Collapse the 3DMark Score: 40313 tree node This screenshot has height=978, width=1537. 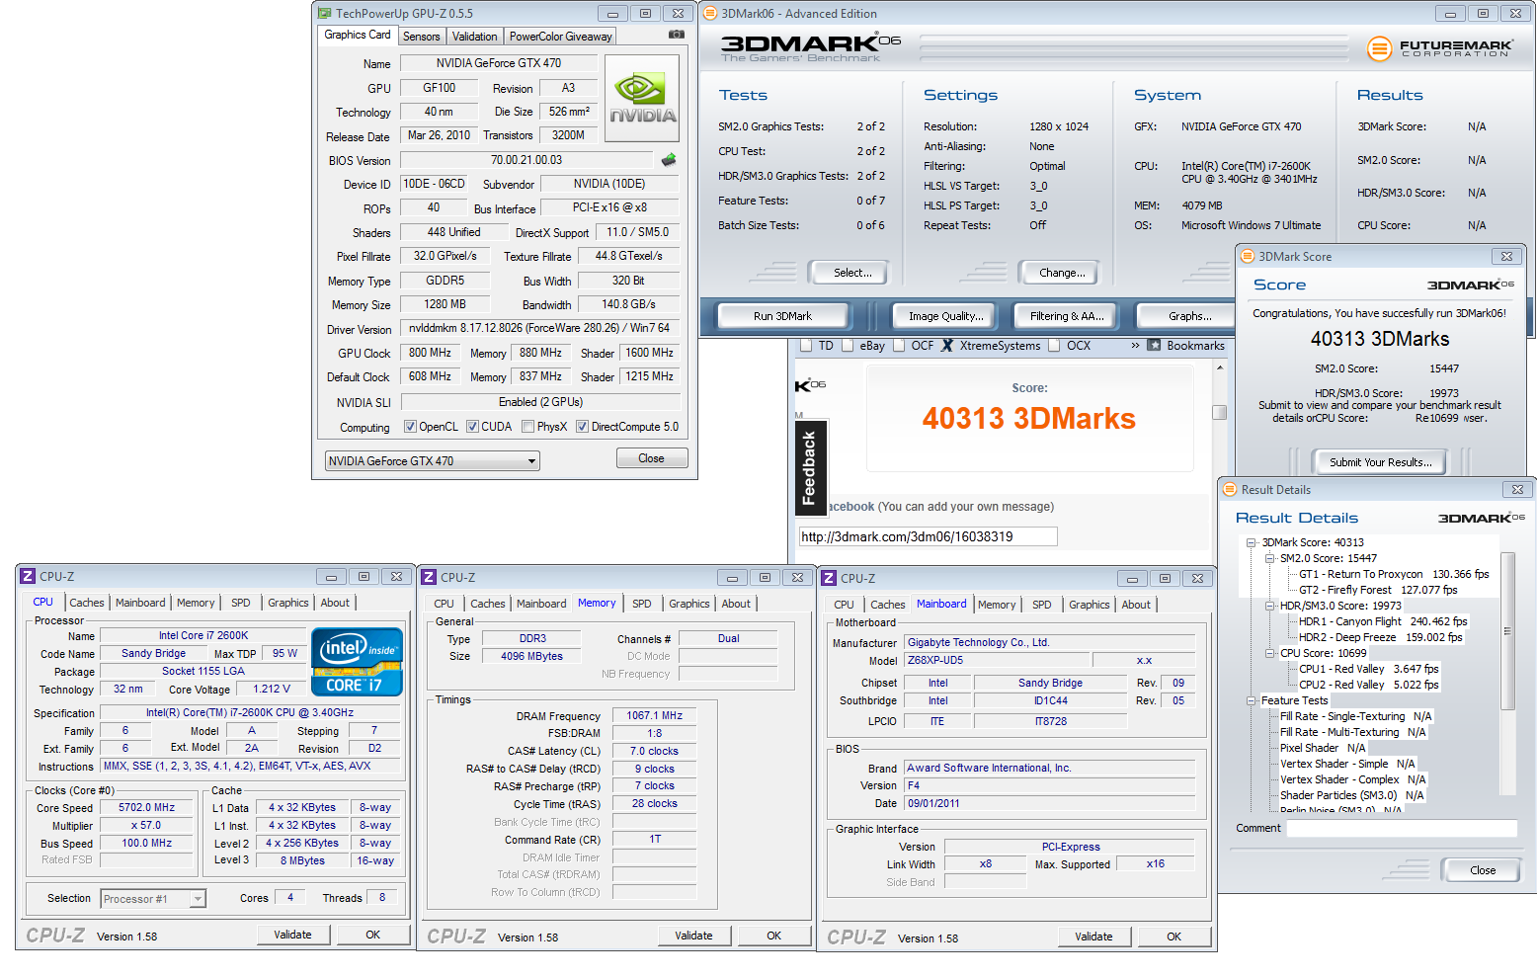tap(1252, 542)
